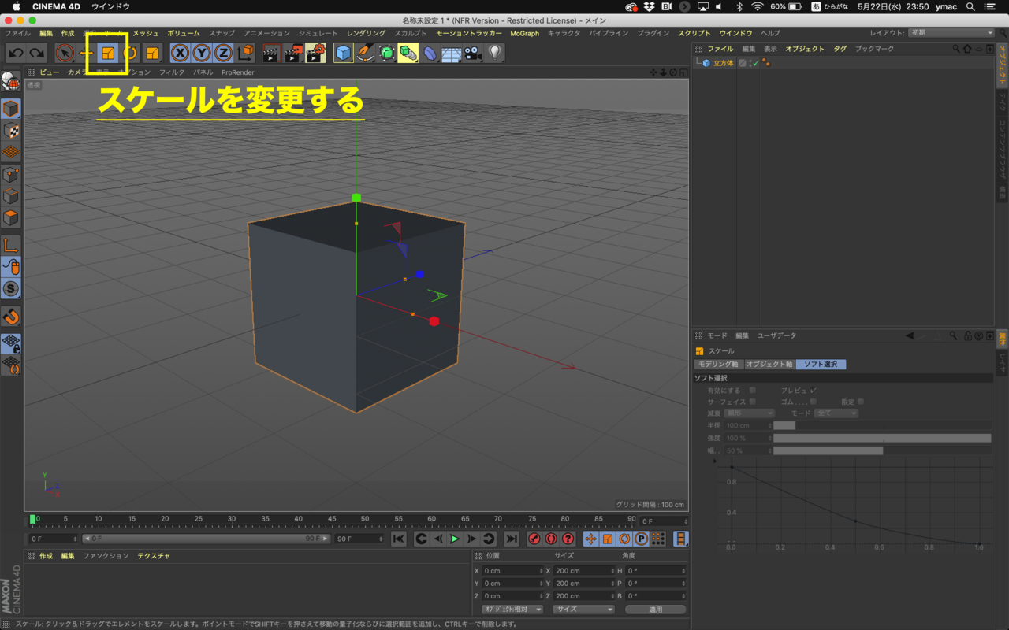Viewport: 1009px width, 630px height.
Task: Click Render View clapperboard icon
Action: click(x=271, y=54)
